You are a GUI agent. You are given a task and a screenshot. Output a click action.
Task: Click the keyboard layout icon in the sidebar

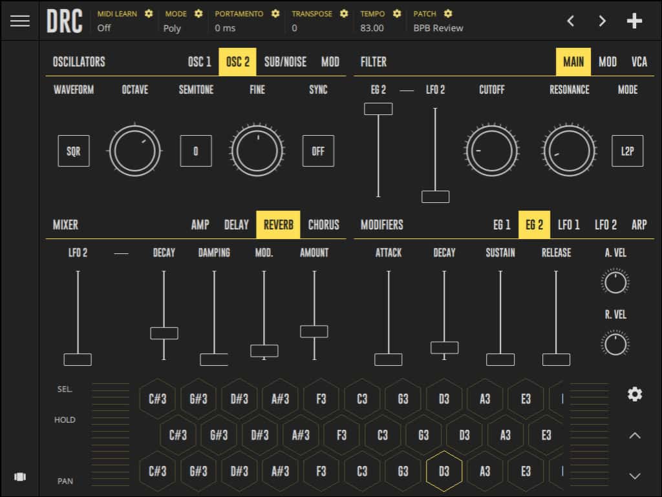20,477
